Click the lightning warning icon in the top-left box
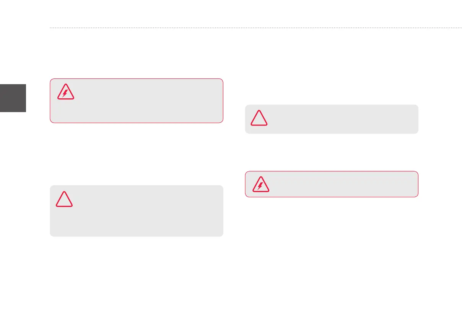462x334 pixels. [x=66, y=92]
